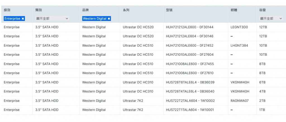Screen dimensions: 286x122
Task: Click Enterprise cell in 0F30144 row
Action: tap(11, 27)
